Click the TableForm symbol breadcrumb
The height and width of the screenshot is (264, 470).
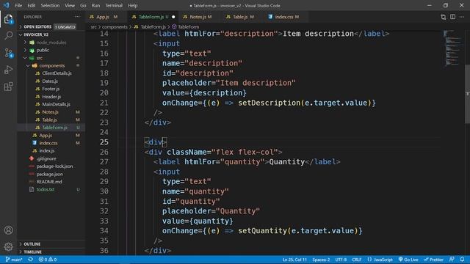[x=186, y=27]
